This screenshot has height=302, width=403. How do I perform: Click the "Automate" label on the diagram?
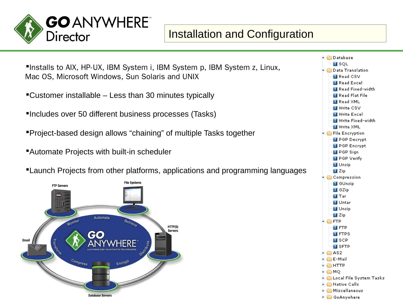point(102,218)
